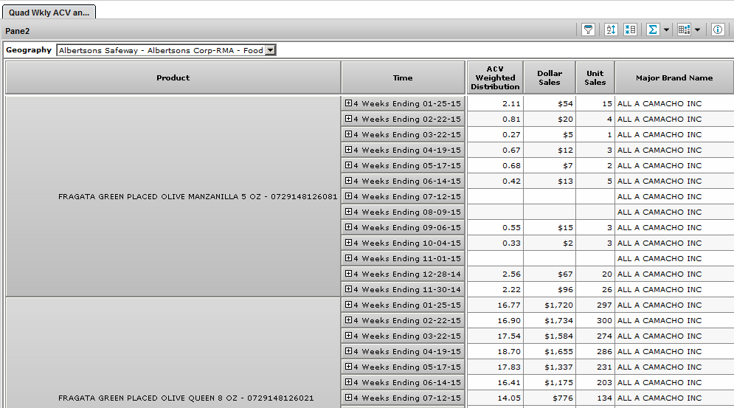734x408 pixels.
Task: Click the ACV Weighted Distribution header
Action: 495,77
